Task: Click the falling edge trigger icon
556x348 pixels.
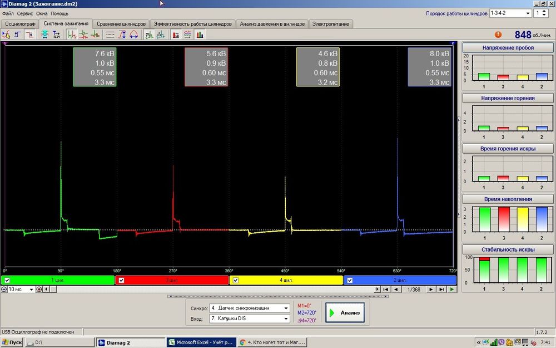Action: pos(29,35)
